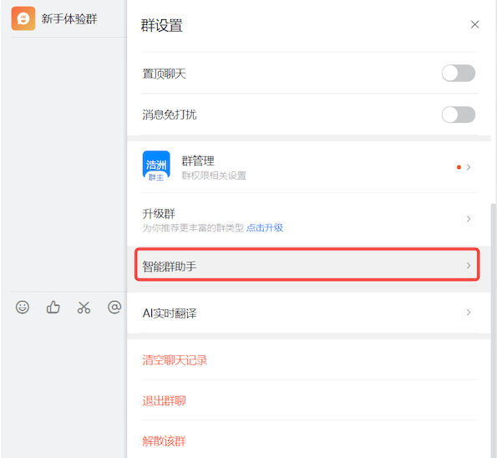Select the scissors screenshot tool
Viewport: 497px width, 458px height.
84,307
